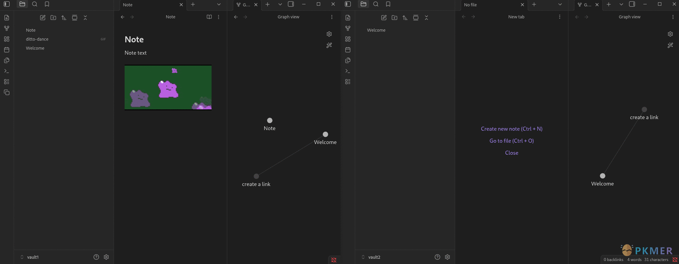679x264 pixels.
Task: Click Create new note (Ctrl + N) link
Action: click(x=512, y=129)
